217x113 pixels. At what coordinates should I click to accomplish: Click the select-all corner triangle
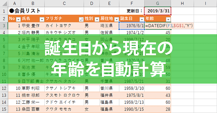click(x=4, y=3)
